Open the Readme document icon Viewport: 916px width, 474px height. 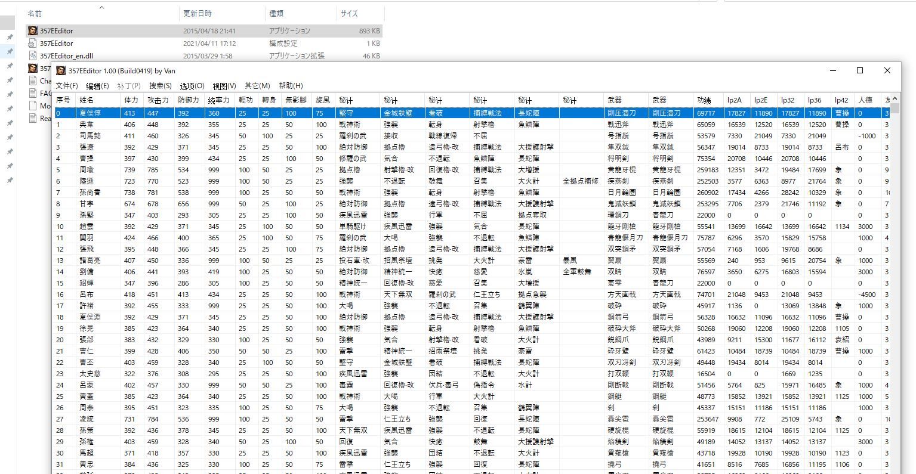pyautogui.click(x=34, y=119)
